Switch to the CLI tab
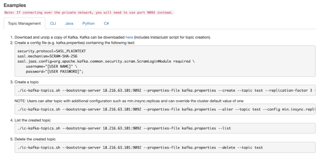324x163 pixels. 53,23
